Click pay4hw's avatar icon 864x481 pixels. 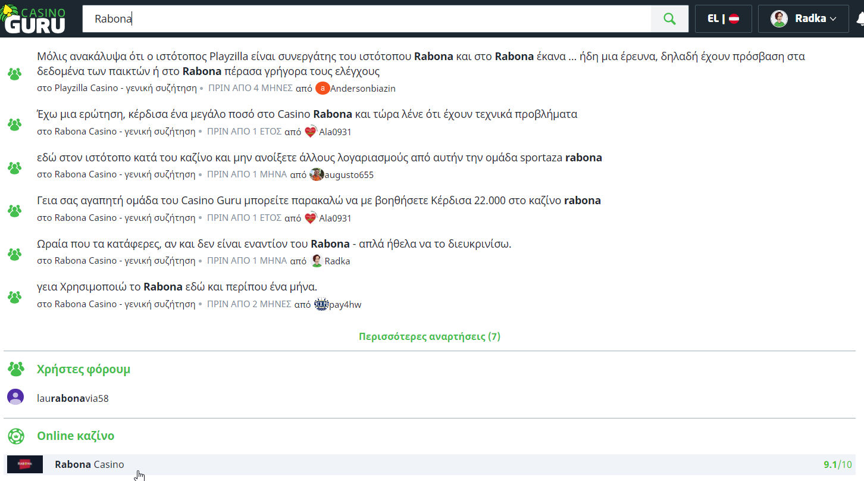pos(321,304)
